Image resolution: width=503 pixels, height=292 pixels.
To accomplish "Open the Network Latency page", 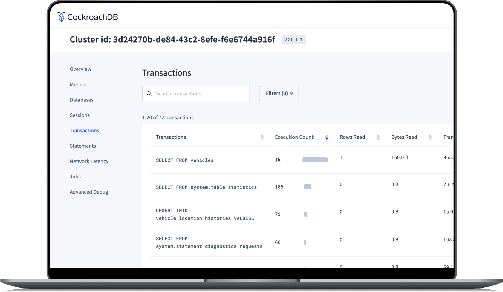I will point(89,161).
